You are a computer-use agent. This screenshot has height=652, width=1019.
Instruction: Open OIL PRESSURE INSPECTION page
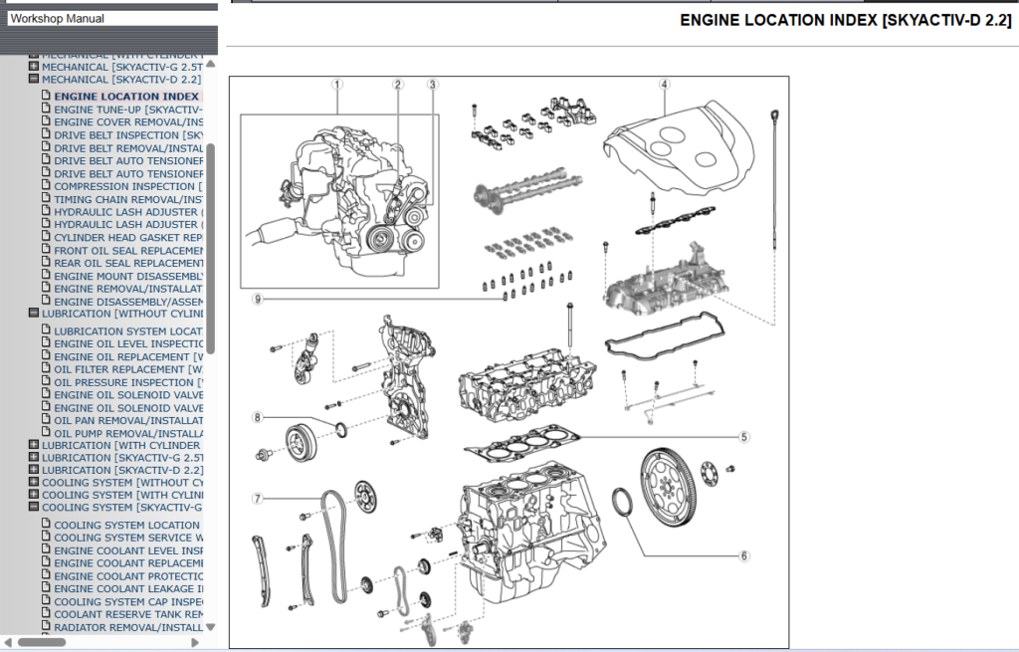click(x=128, y=382)
